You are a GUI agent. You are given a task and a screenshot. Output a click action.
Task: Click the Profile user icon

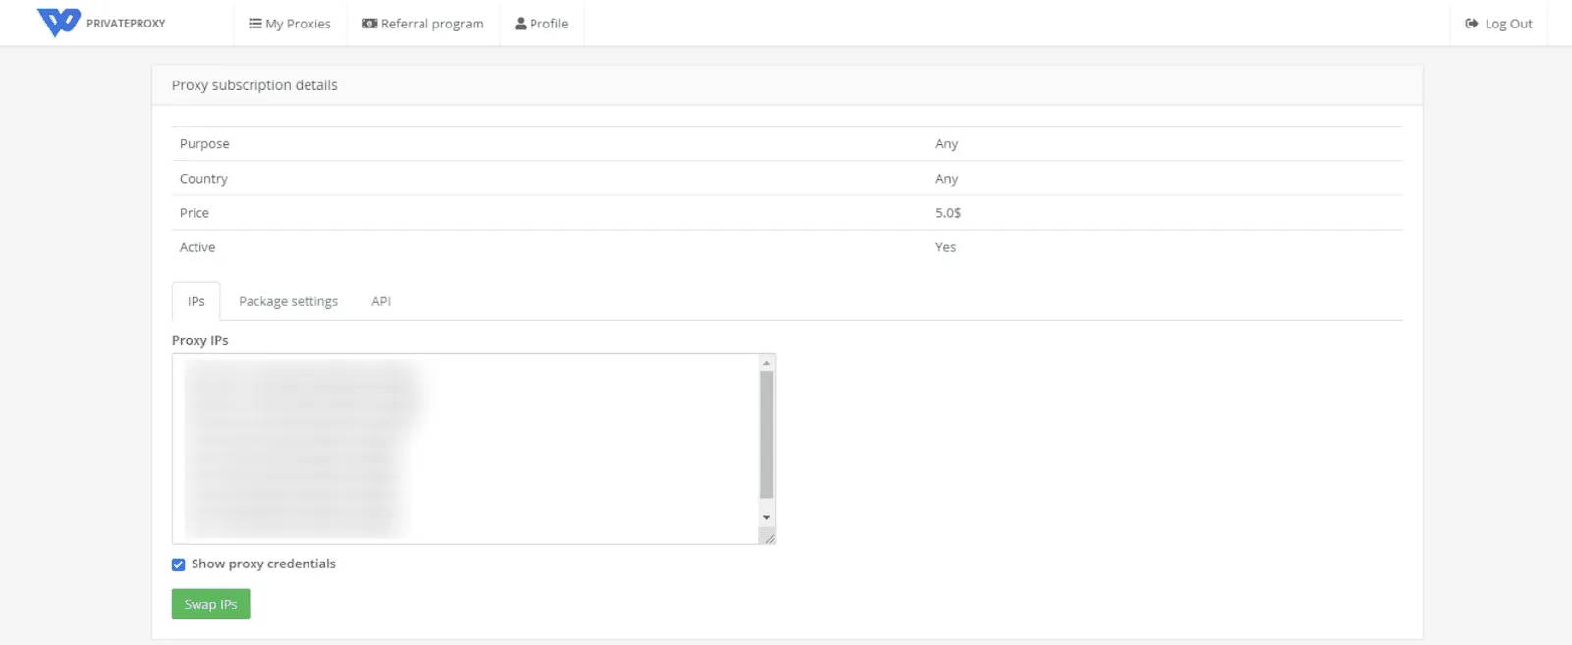click(521, 24)
